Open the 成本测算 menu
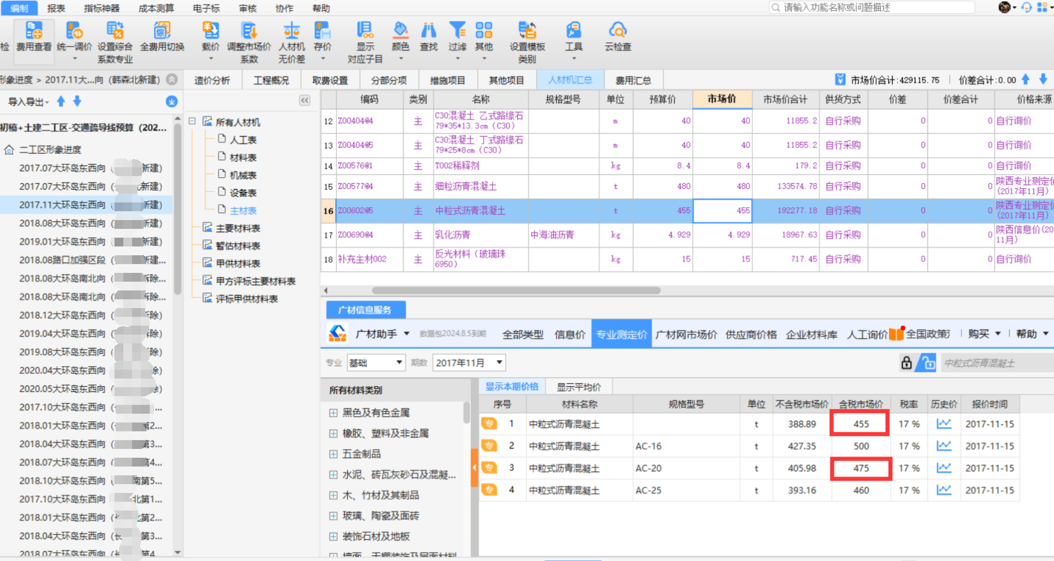This screenshot has height=561, width=1054. 156,8
